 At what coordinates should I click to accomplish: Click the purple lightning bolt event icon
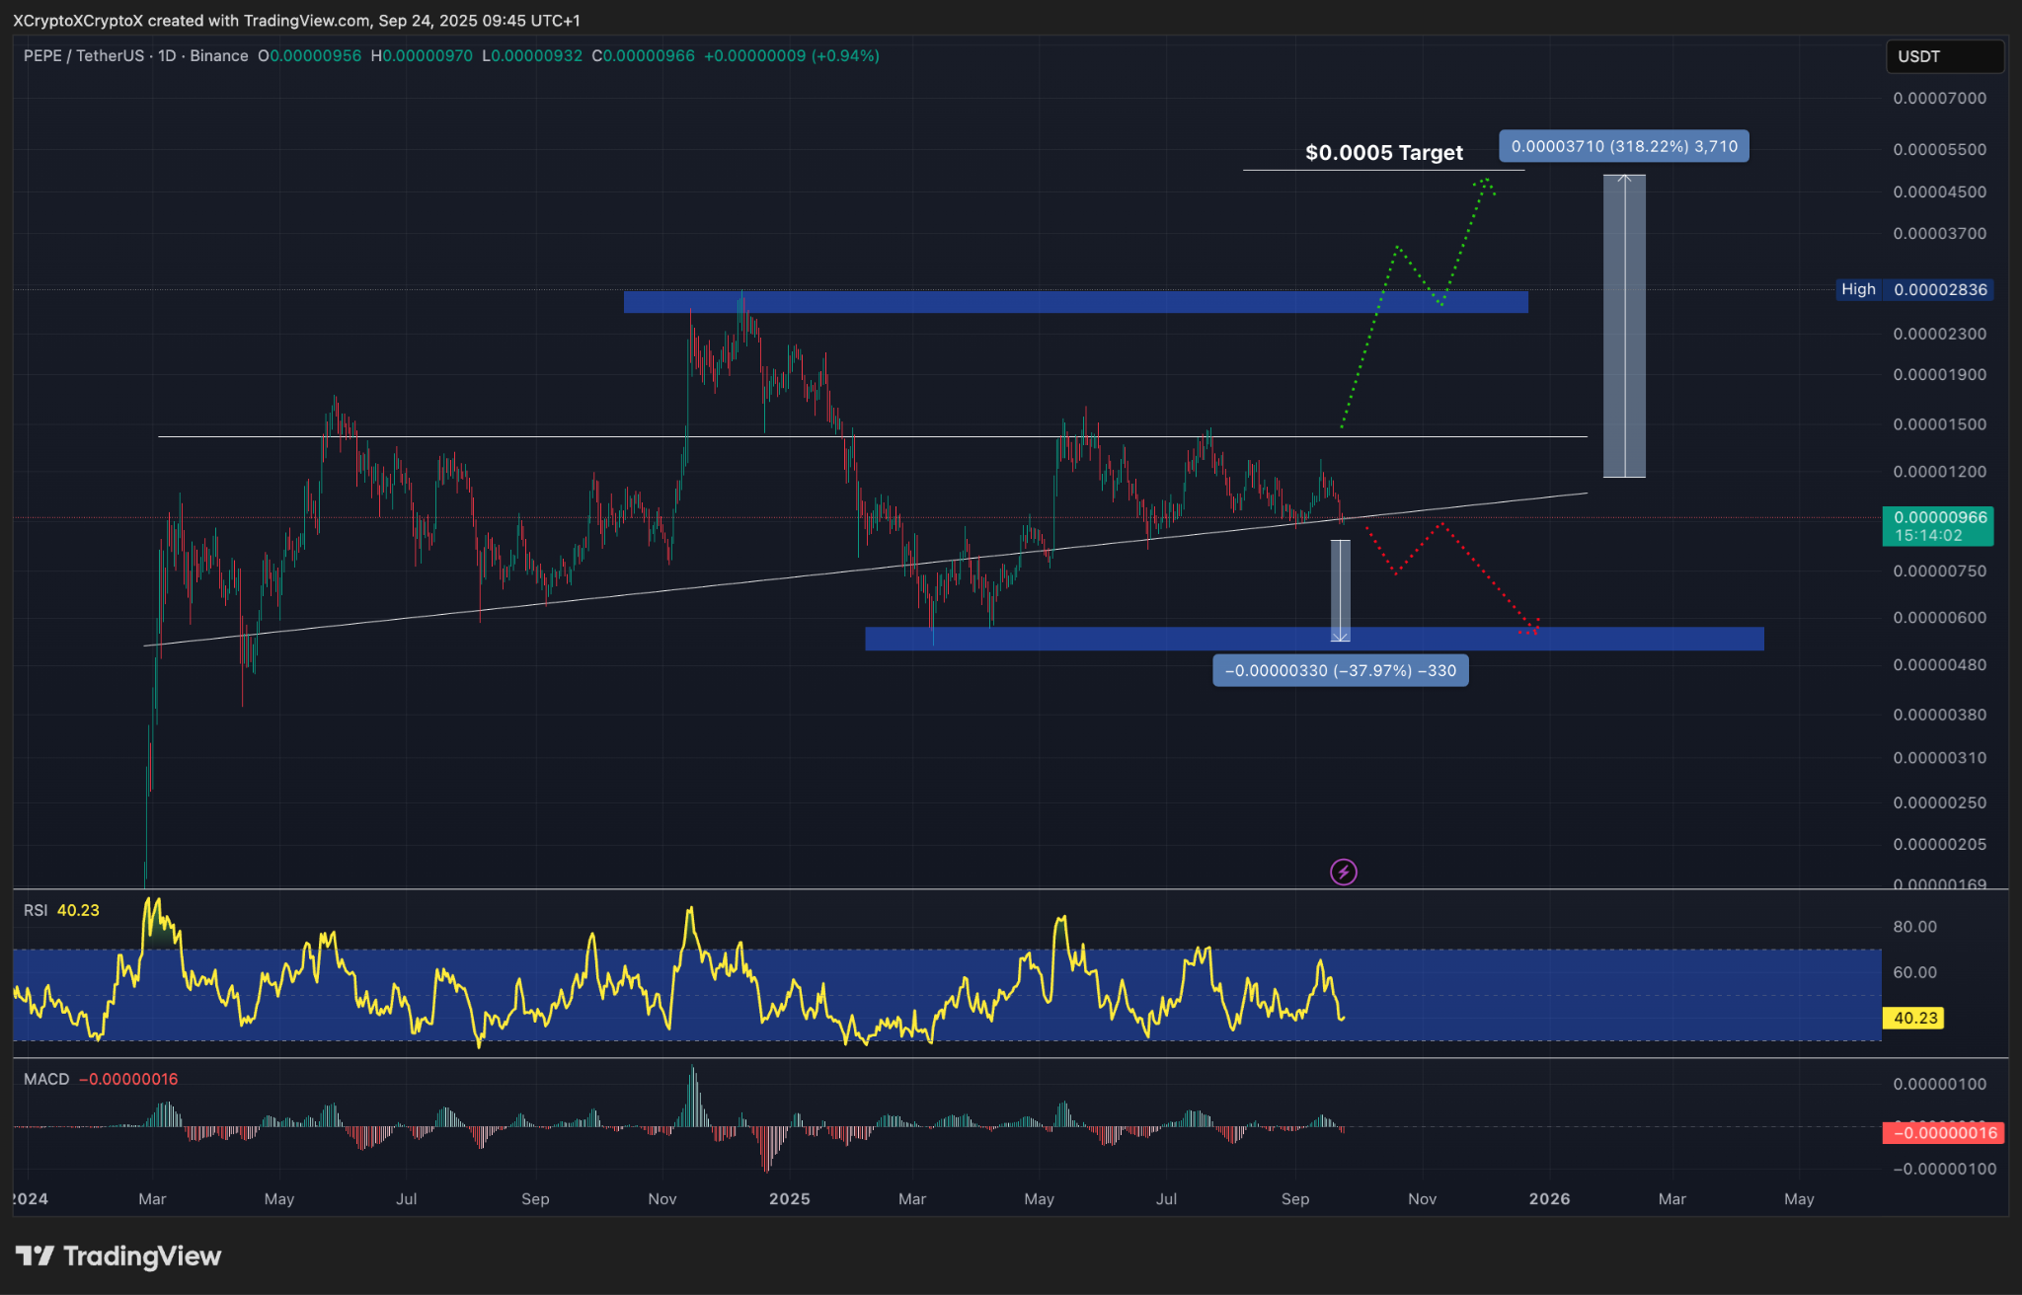[1343, 873]
